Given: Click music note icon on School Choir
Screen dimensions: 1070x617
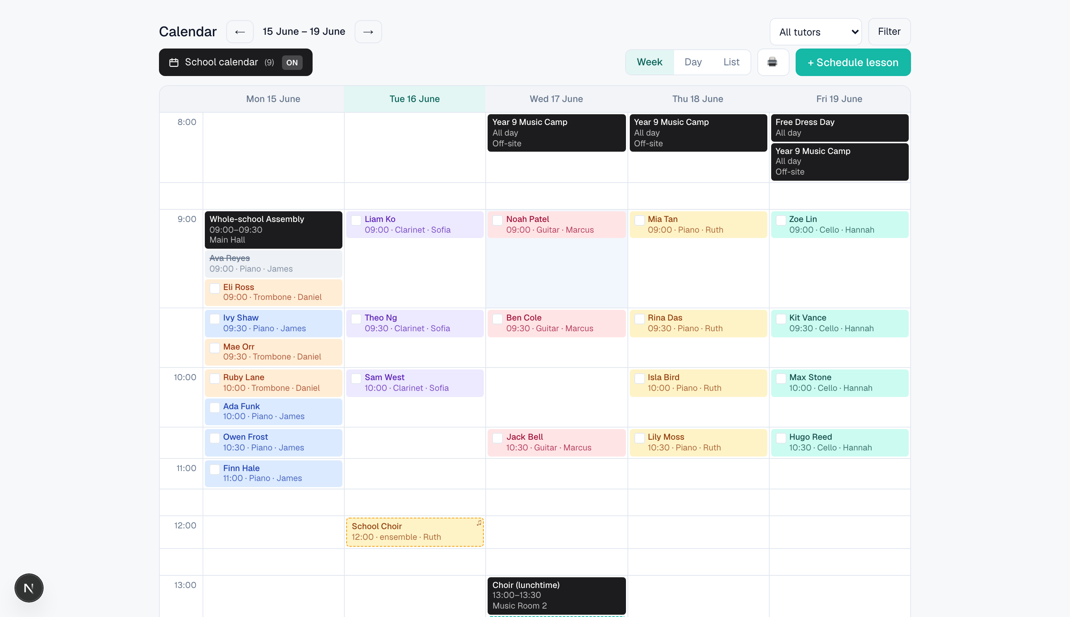Looking at the screenshot, I should coord(479,523).
